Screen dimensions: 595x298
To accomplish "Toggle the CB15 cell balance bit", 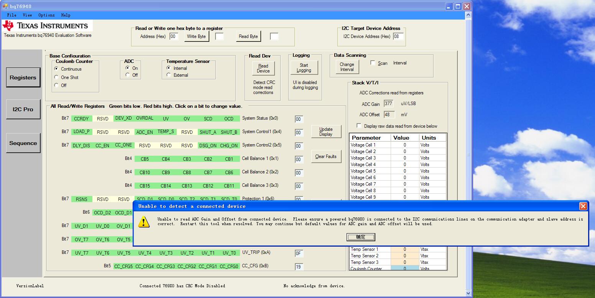I will coord(145,186).
